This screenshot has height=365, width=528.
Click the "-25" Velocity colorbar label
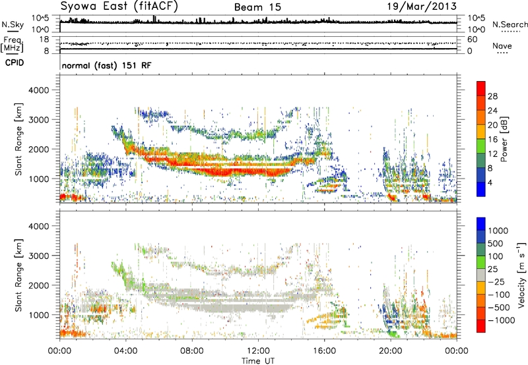[498, 281]
